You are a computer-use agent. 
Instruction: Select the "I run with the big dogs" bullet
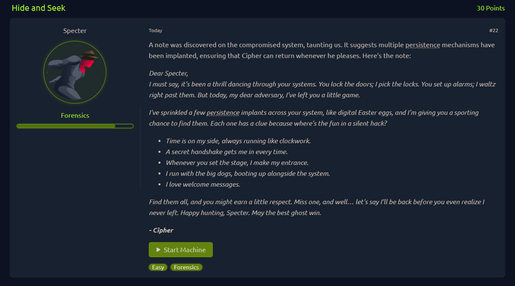(248, 174)
